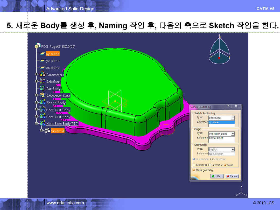Collapse the Hole Boss Body(R10) node

(37, 124)
